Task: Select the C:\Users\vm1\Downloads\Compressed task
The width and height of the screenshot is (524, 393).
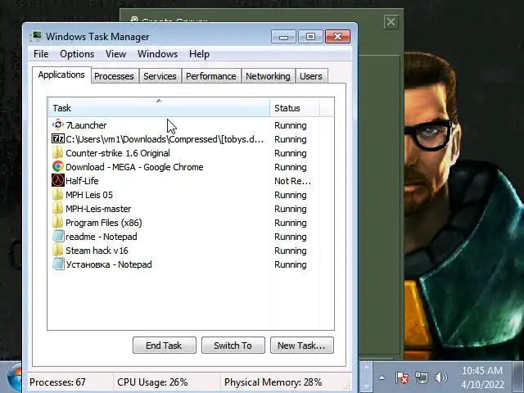Action: 165,139
